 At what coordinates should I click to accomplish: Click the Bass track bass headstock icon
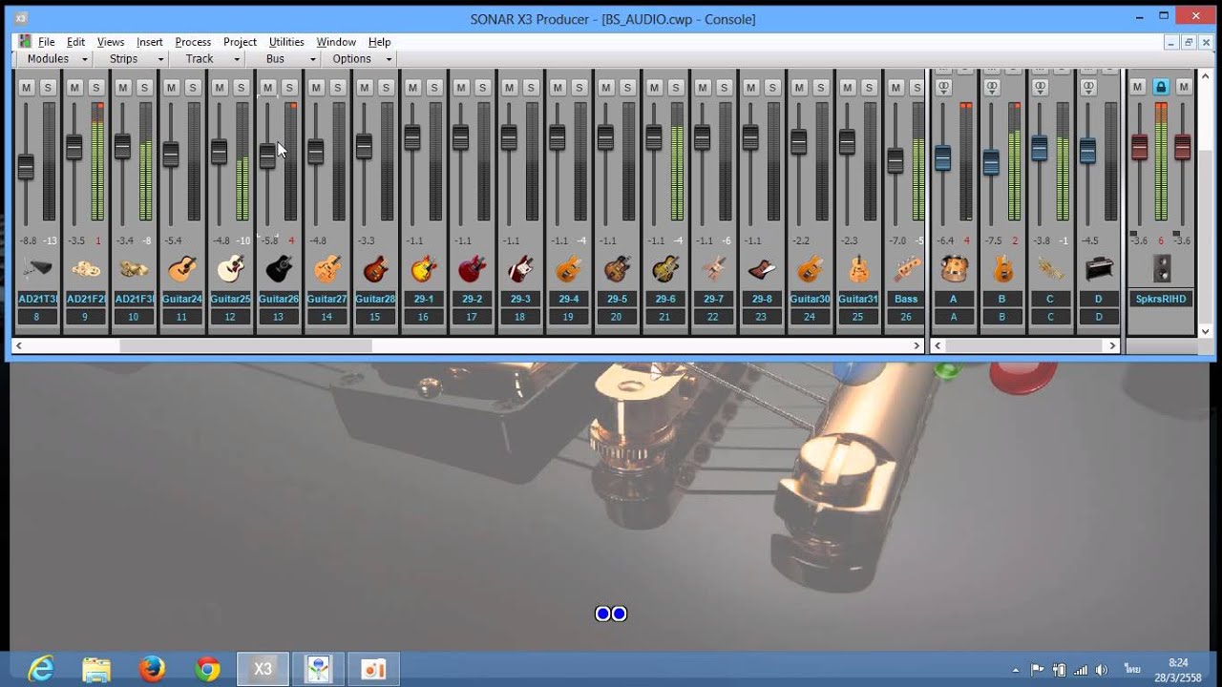[x=906, y=269]
